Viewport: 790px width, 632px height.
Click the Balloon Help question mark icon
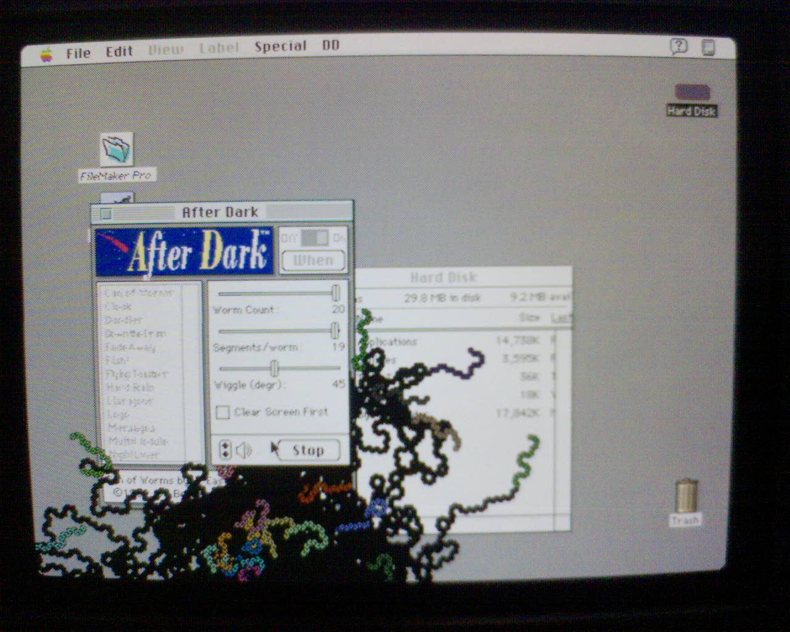[678, 46]
